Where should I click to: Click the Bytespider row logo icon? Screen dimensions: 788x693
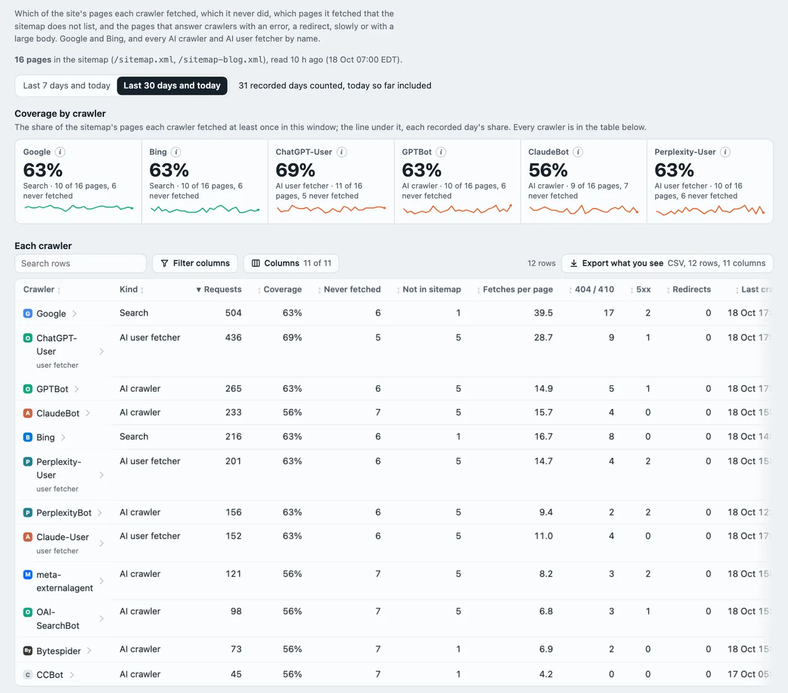tap(28, 651)
